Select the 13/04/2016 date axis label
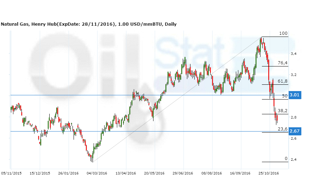 pyautogui.click(x=126, y=173)
